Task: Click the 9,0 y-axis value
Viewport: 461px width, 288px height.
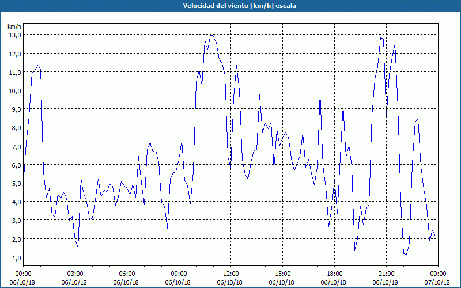Action: 17,109
